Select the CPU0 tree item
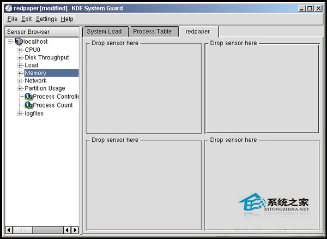The width and height of the screenshot is (327, 239). (32, 50)
